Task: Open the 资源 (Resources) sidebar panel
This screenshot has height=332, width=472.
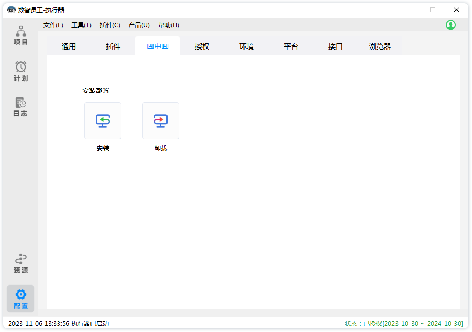Action: (x=21, y=263)
